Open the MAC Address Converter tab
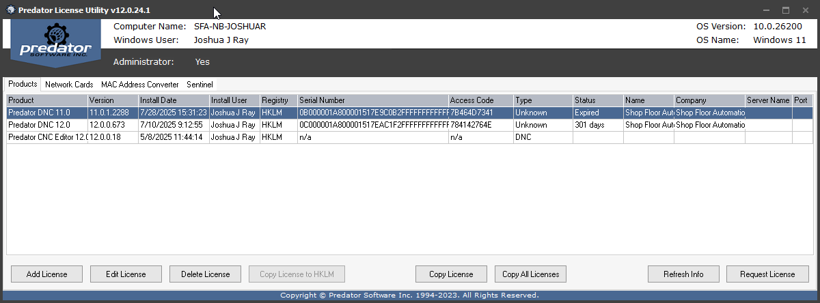 pyautogui.click(x=139, y=85)
